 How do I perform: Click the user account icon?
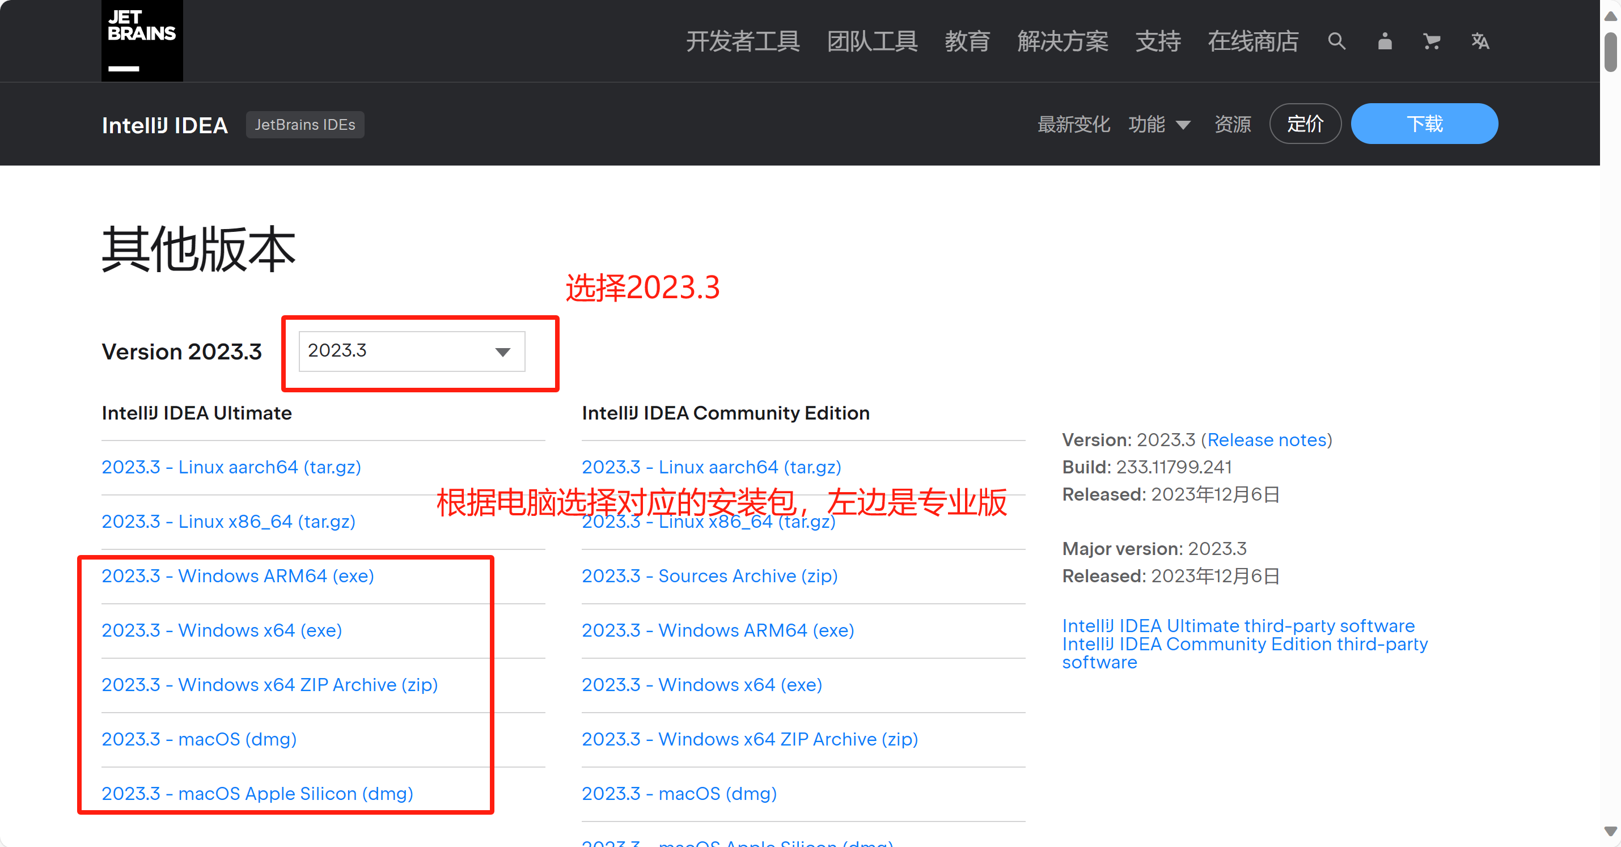[1385, 41]
